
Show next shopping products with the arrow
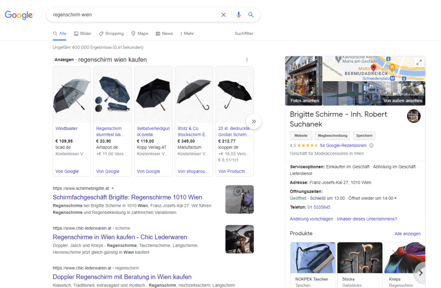(x=254, y=121)
